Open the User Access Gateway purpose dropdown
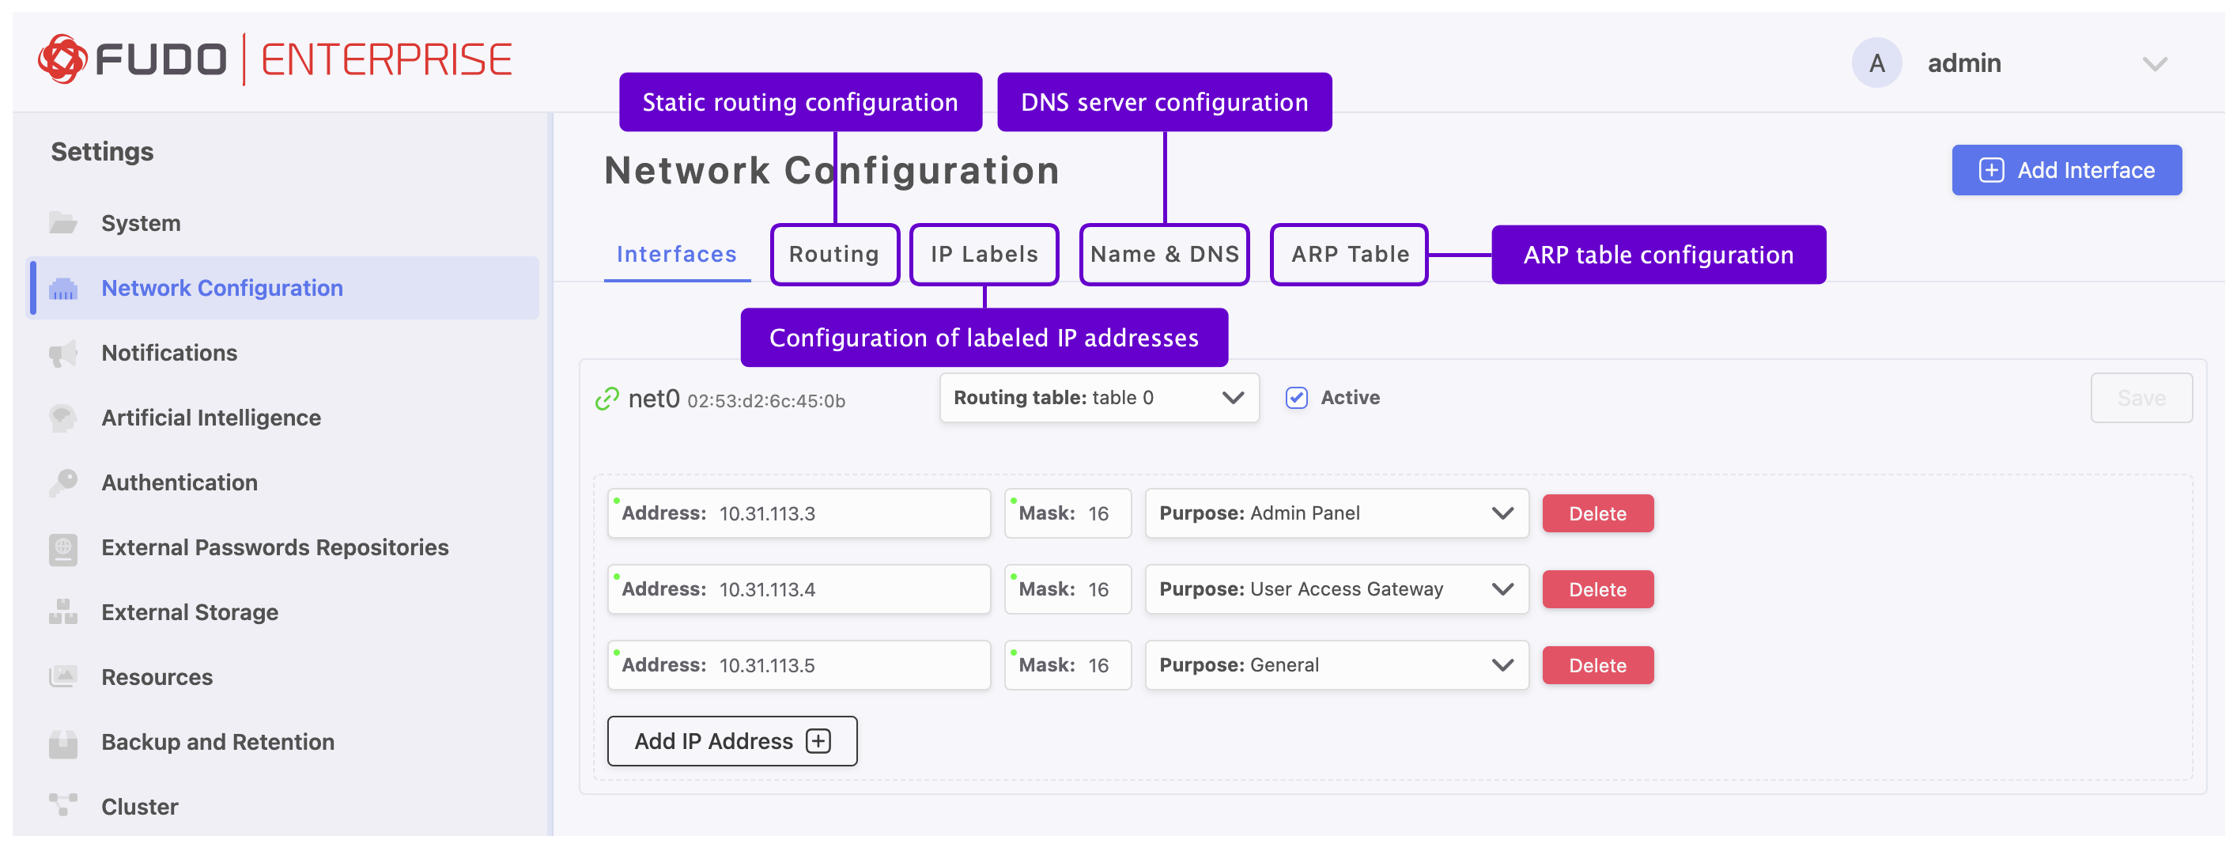Viewport: 2237px width, 855px height. click(x=1336, y=589)
